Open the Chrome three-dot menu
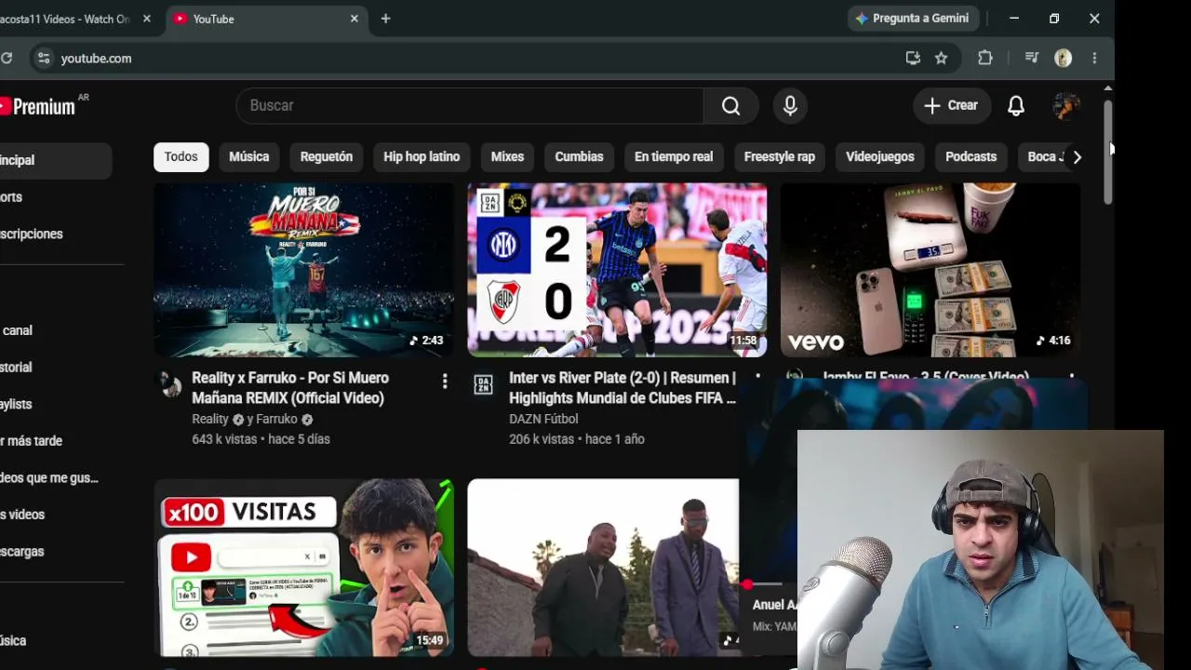Image resolution: width=1191 pixels, height=670 pixels. (x=1095, y=59)
